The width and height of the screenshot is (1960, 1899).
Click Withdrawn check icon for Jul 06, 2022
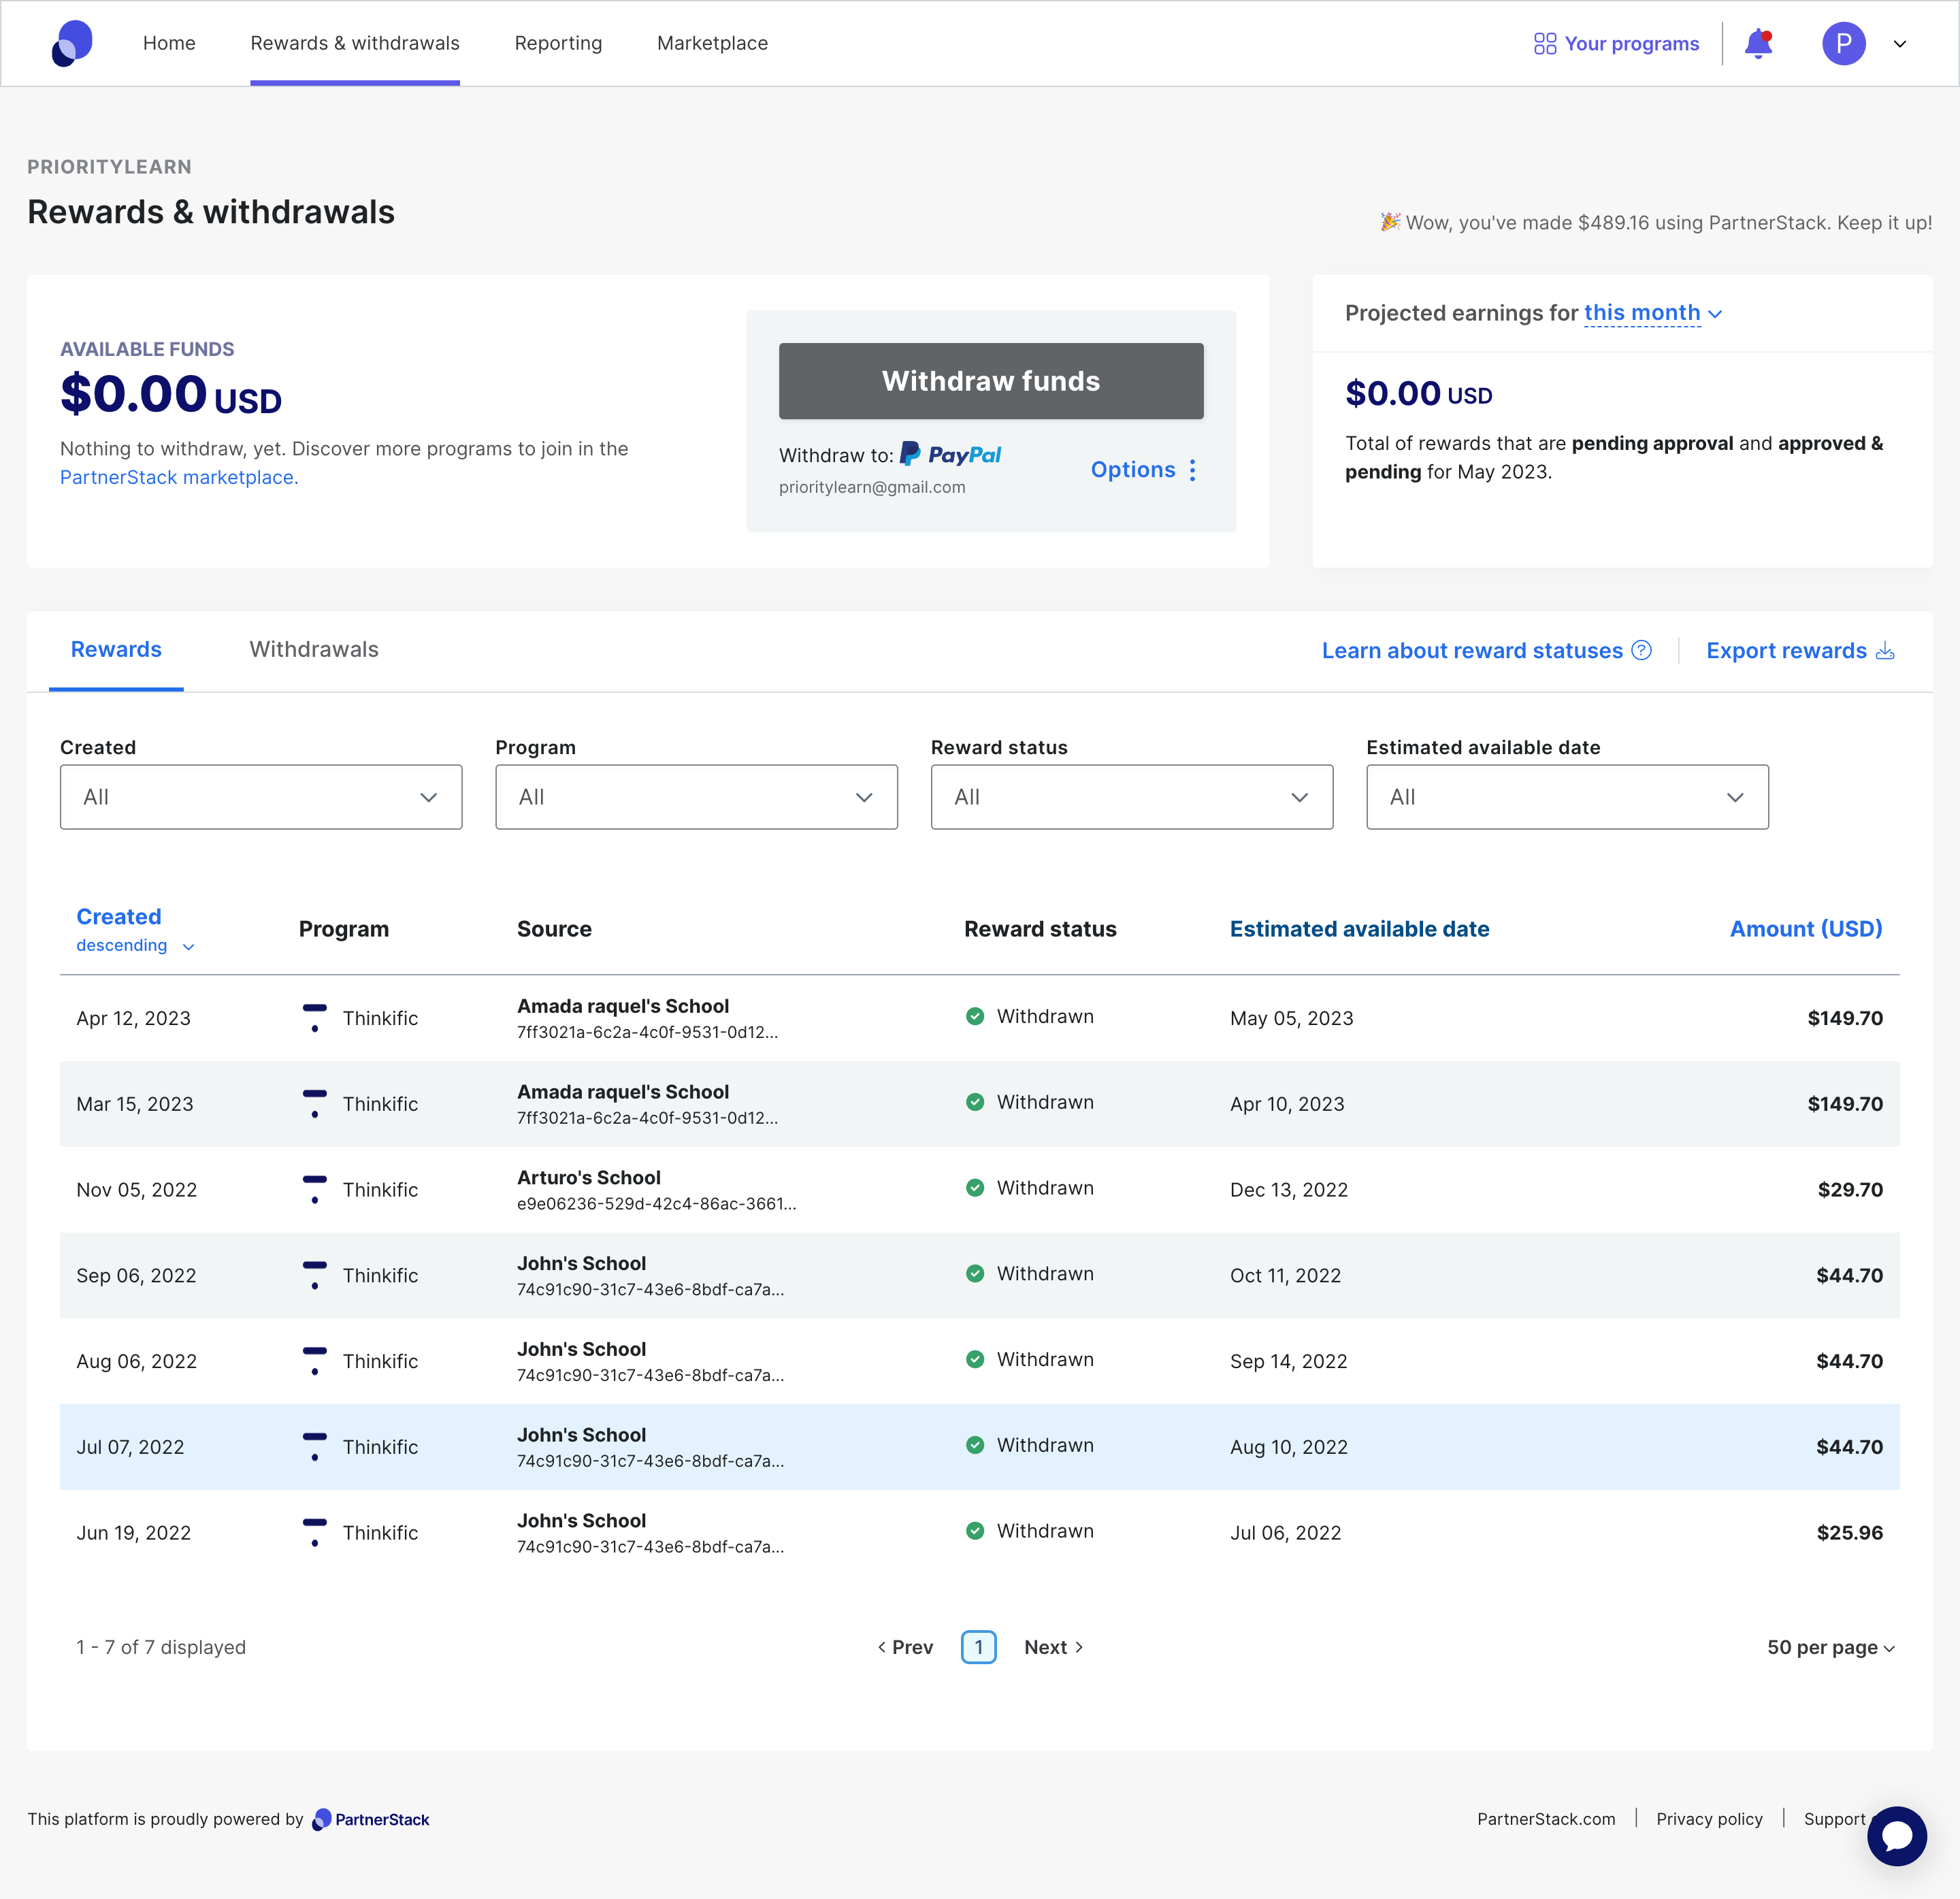975,1531
